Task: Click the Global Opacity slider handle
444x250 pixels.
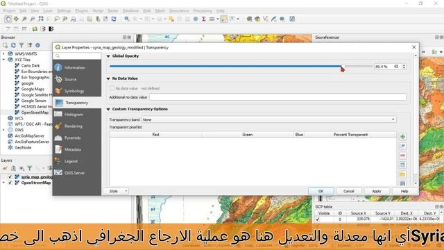Action: click(x=343, y=67)
